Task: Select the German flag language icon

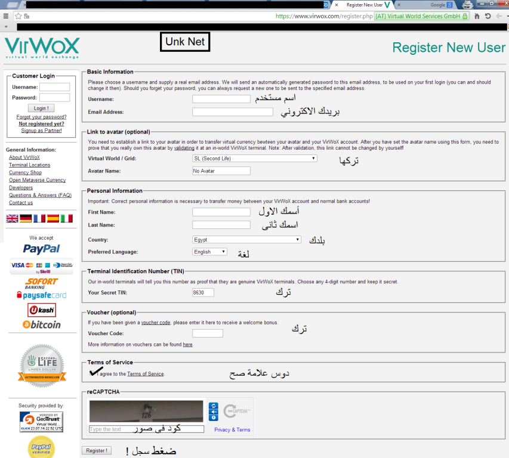Action: point(25,218)
